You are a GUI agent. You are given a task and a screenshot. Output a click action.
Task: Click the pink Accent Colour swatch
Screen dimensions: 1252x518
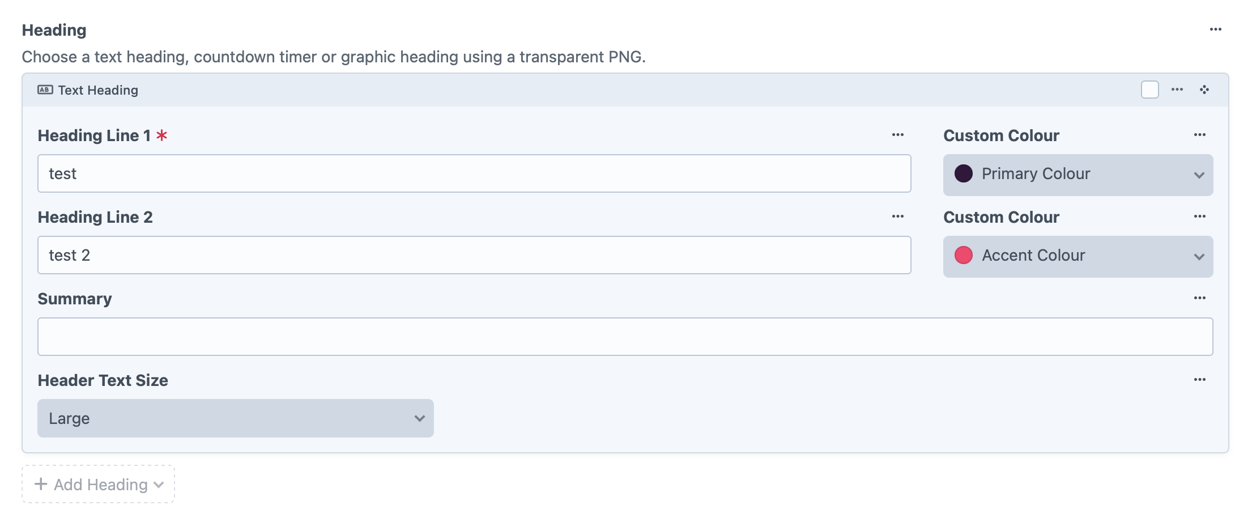964,255
